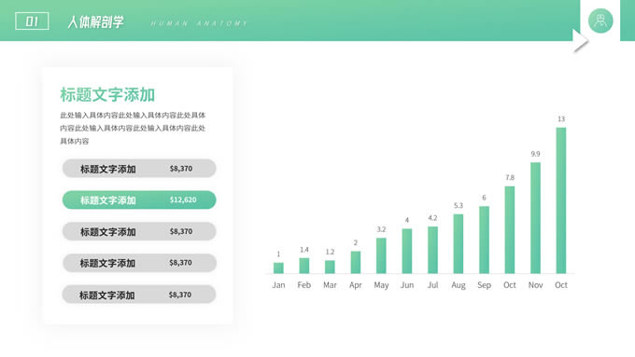
Task: Select the 01 section number box
Action: [x=32, y=21]
